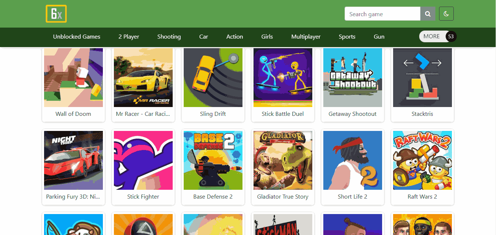Image resolution: width=496 pixels, height=235 pixels.
Task: Open the Base Defense 2 game thumbnail
Action: point(213,160)
